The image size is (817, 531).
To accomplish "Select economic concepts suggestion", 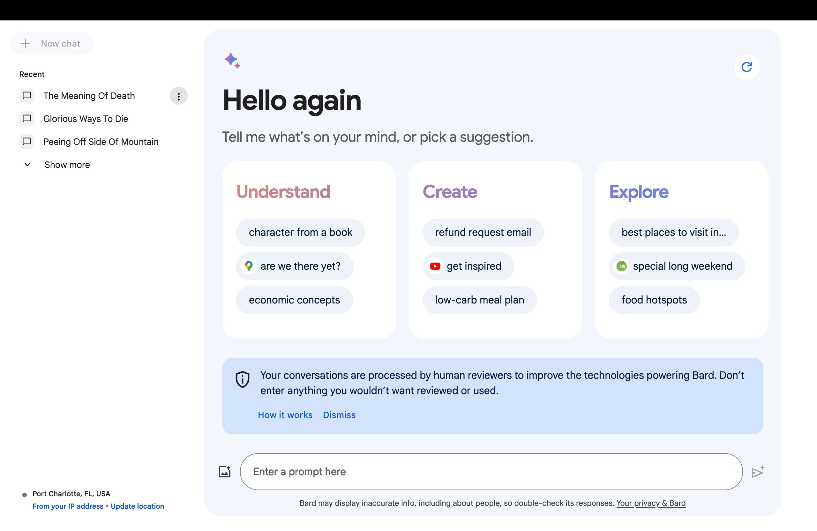I will [294, 300].
